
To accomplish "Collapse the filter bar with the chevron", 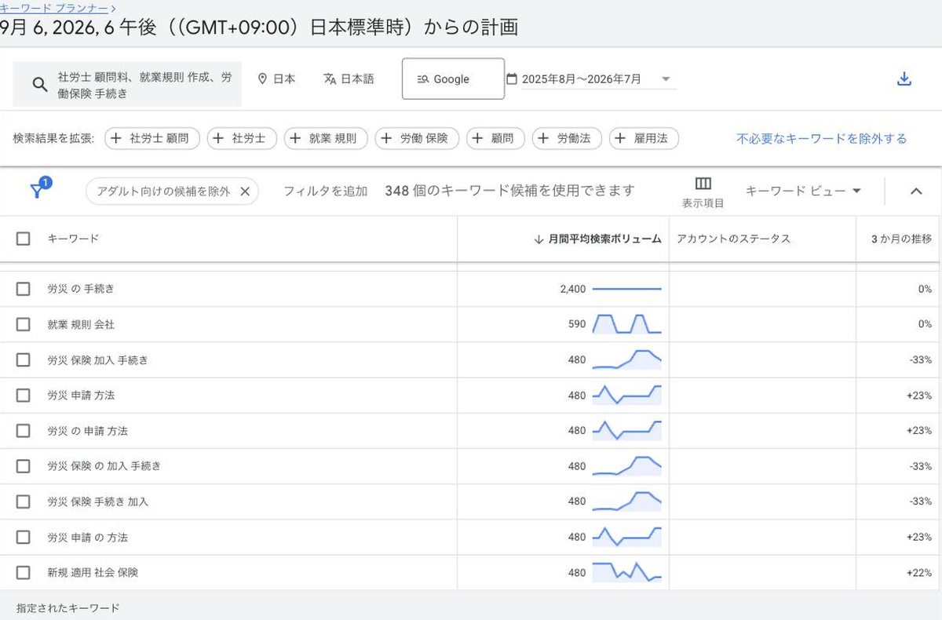I will click(916, 191).
